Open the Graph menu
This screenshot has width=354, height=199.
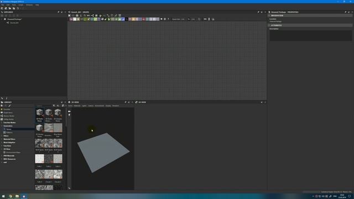tap(21, 5)
